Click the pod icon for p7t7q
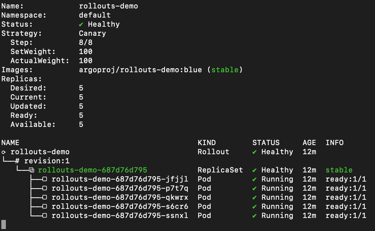 pyautogui.click(x=45, y=188)
